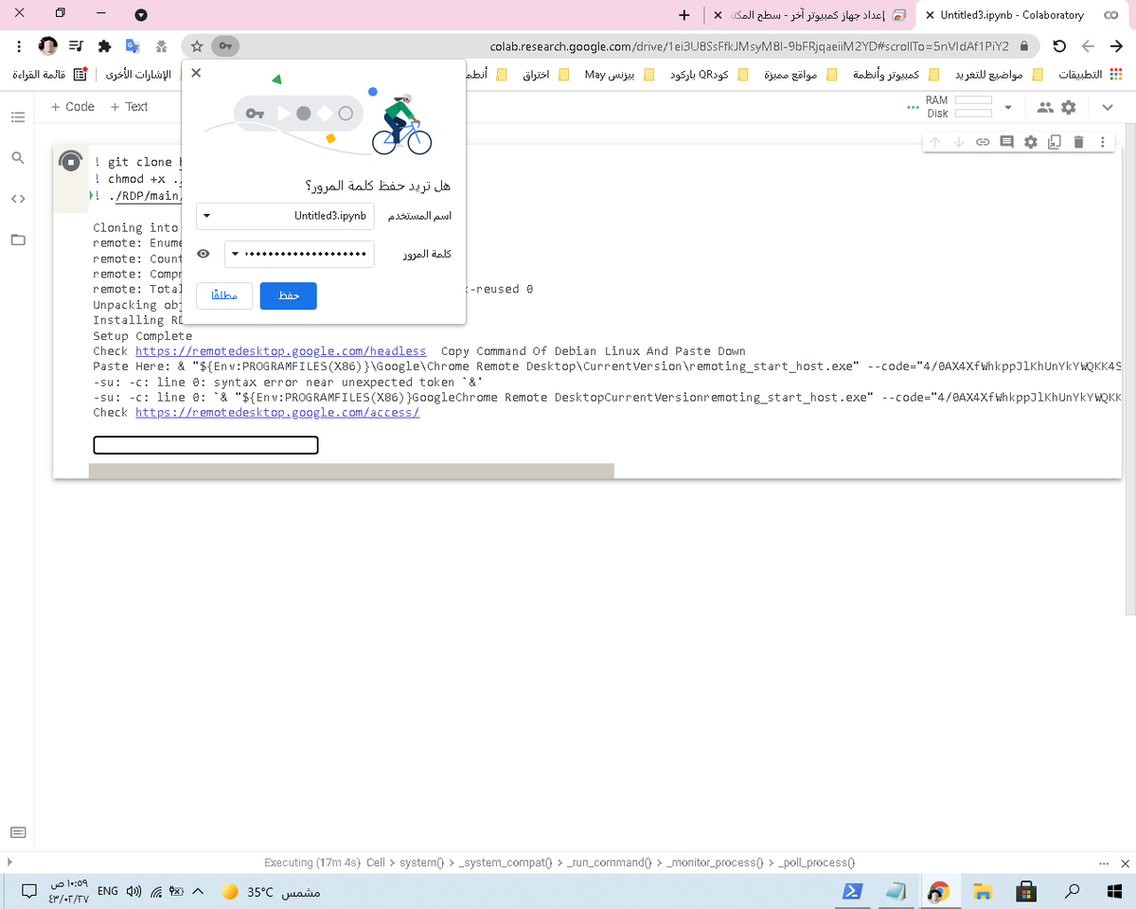1136x909 pixels.
Task: Expand the password dropdown arrow
Action: pyautogui.click(x=236, y=254)
